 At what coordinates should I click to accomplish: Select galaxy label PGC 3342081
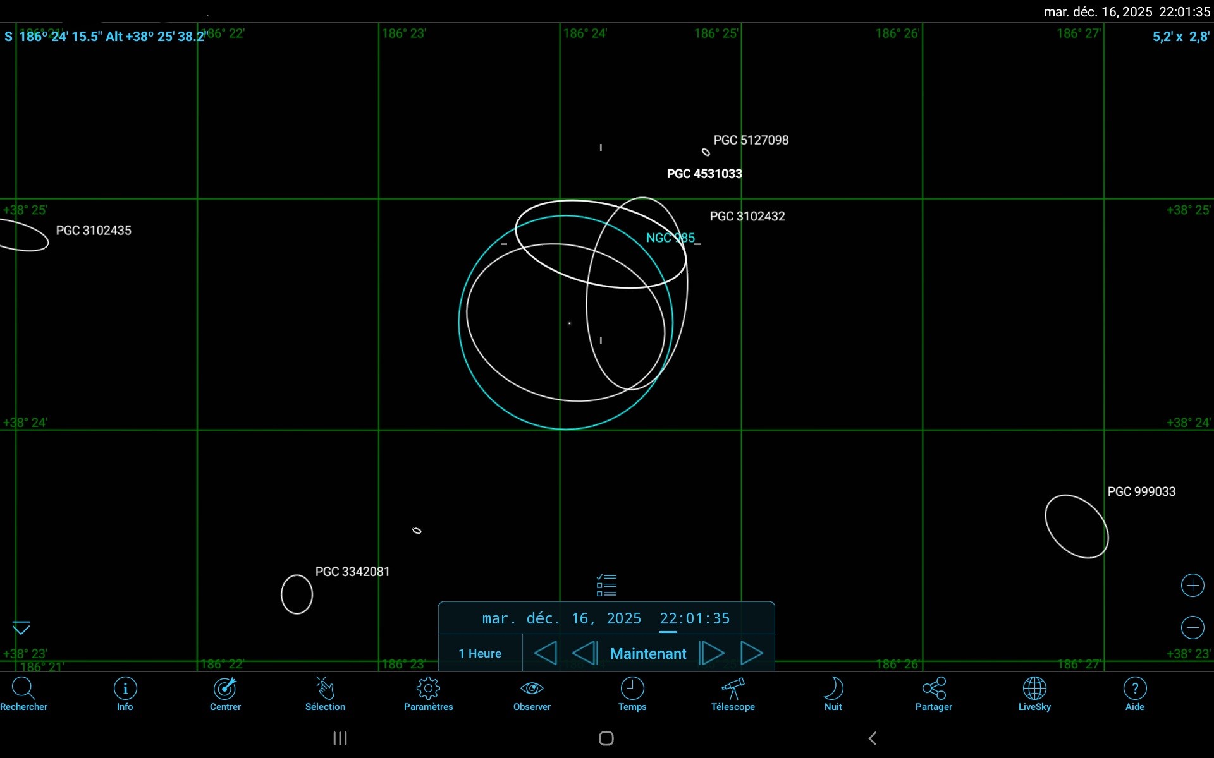[352, 572]
